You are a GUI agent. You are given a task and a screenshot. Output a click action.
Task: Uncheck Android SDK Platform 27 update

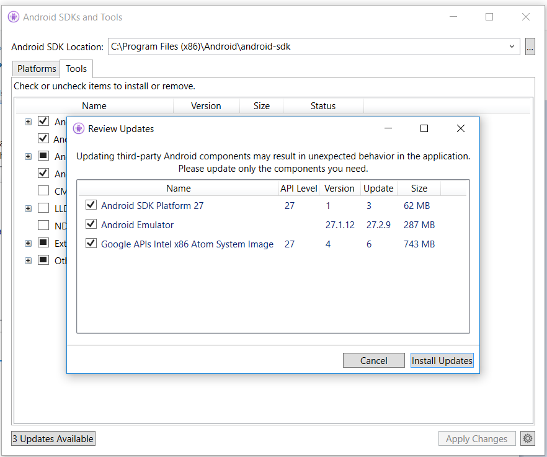pos(91,205)
